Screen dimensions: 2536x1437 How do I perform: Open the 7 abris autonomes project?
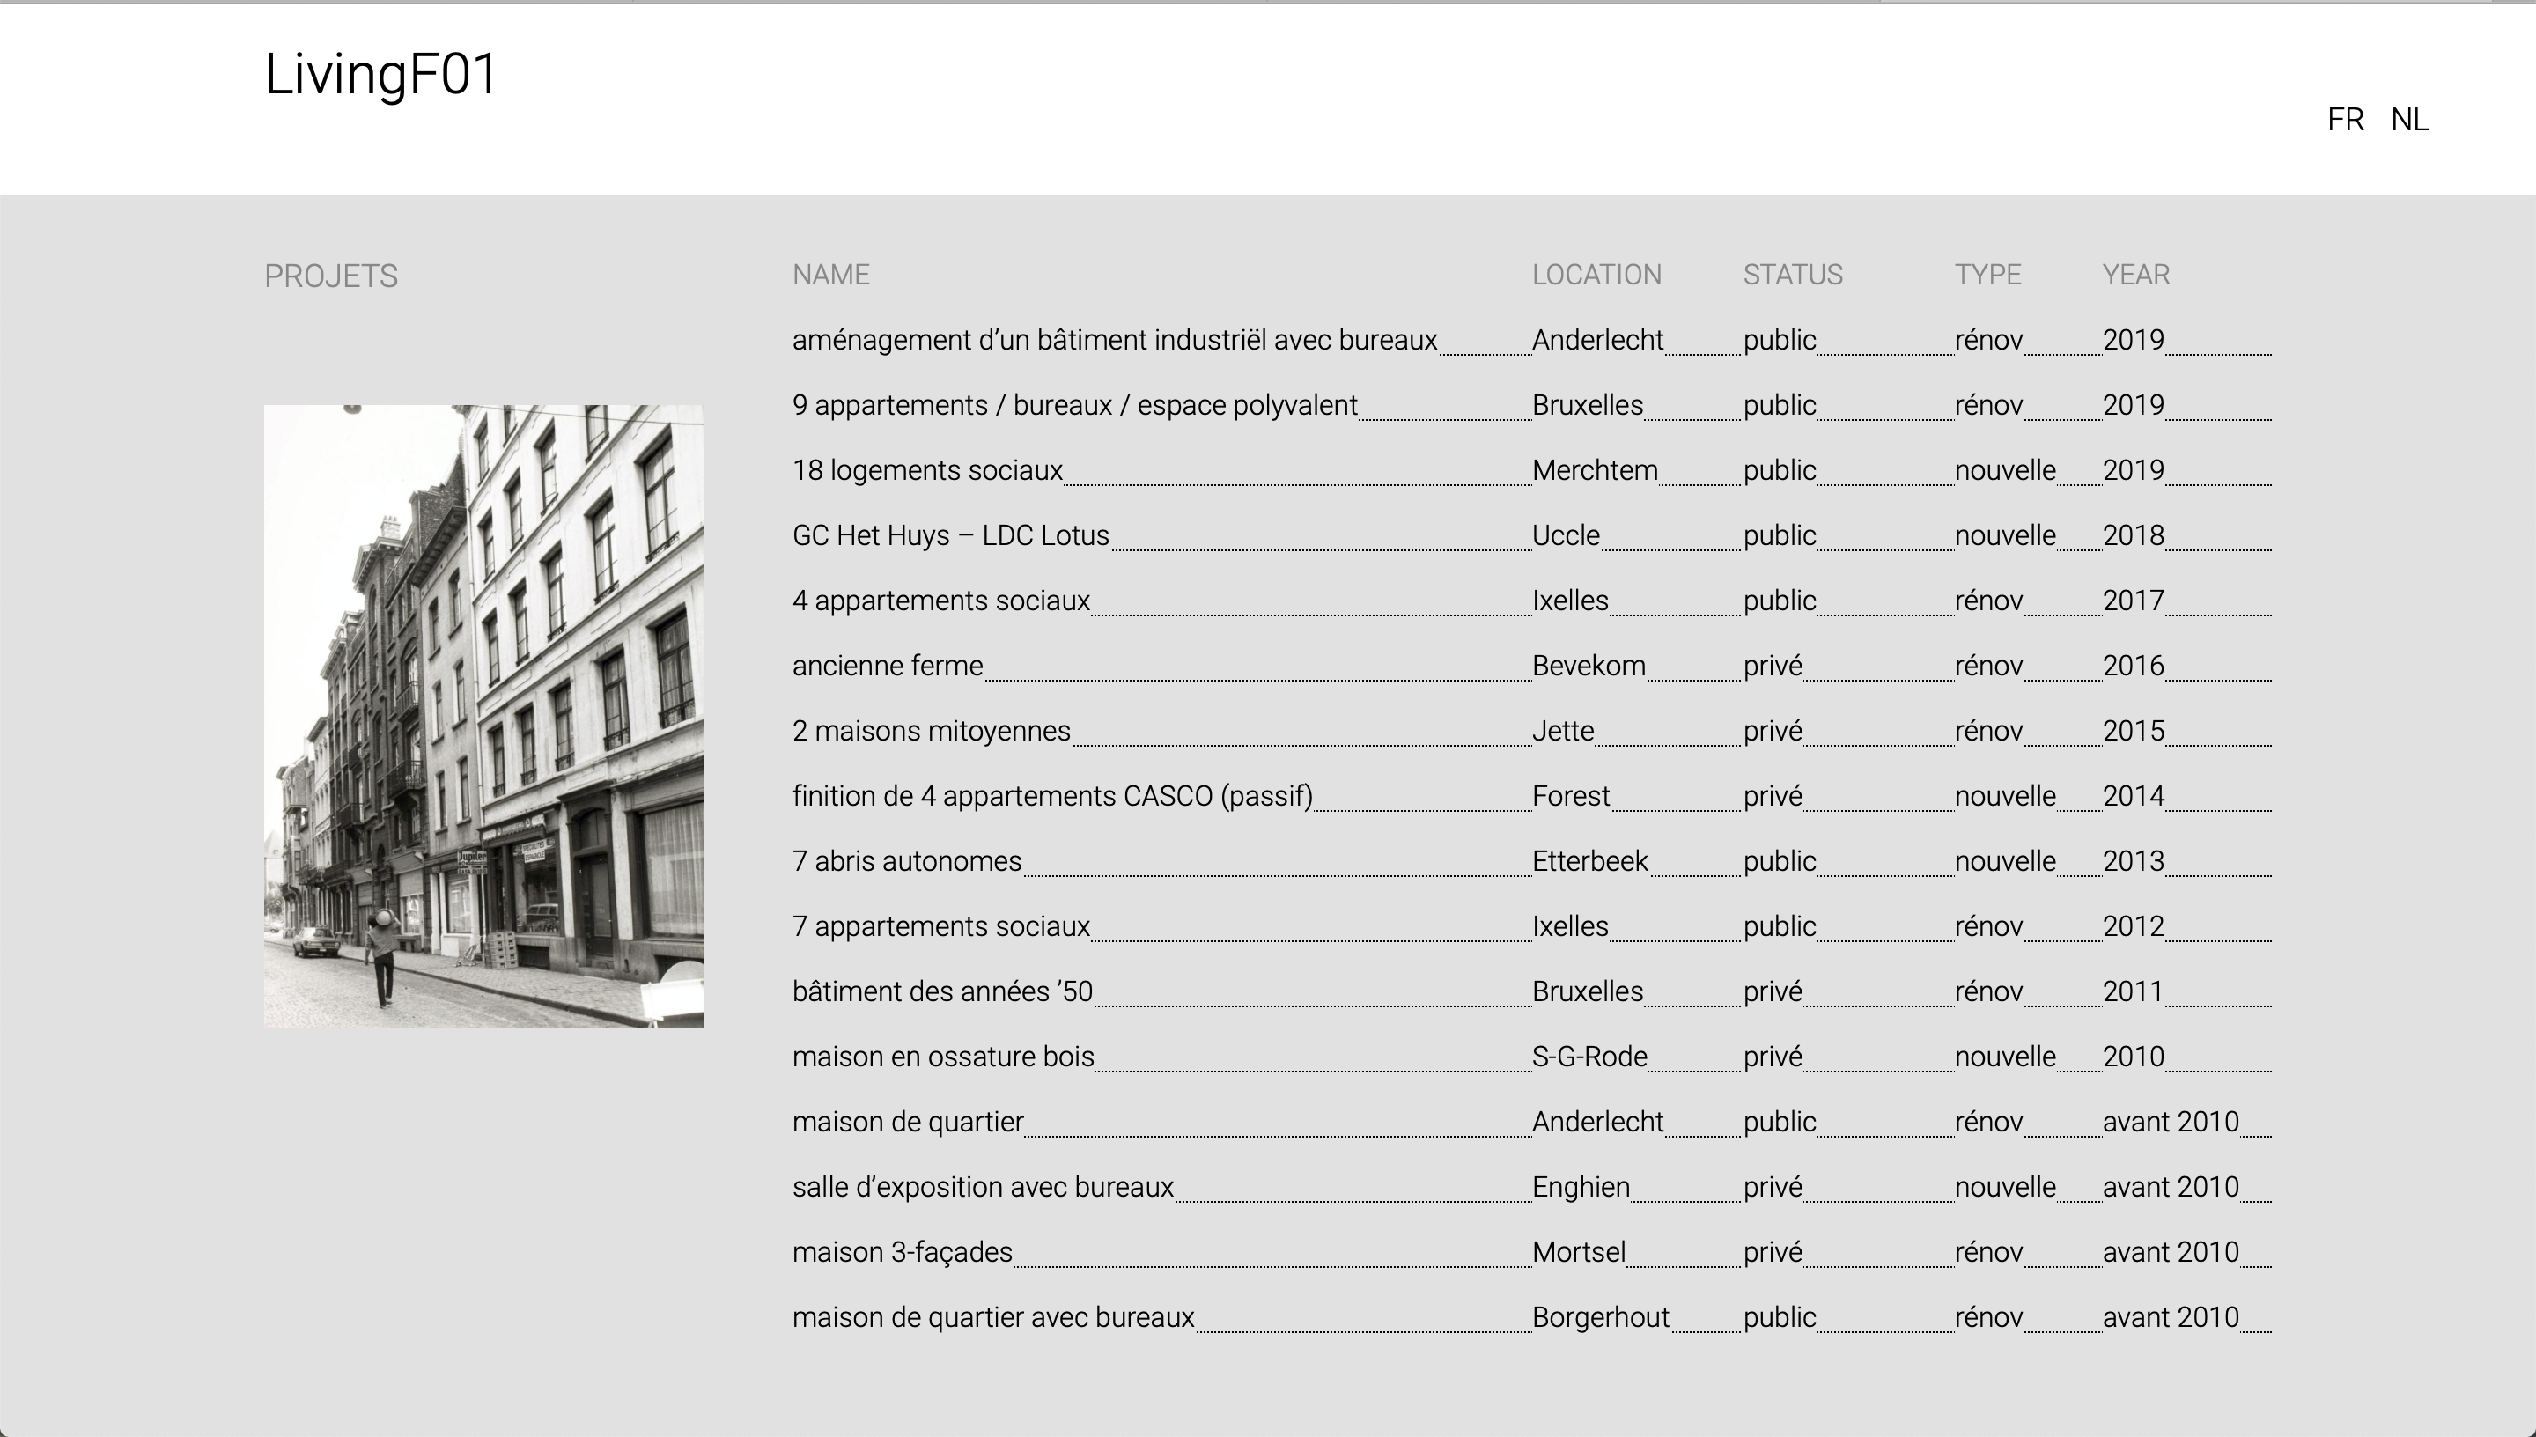click(908, 862)
